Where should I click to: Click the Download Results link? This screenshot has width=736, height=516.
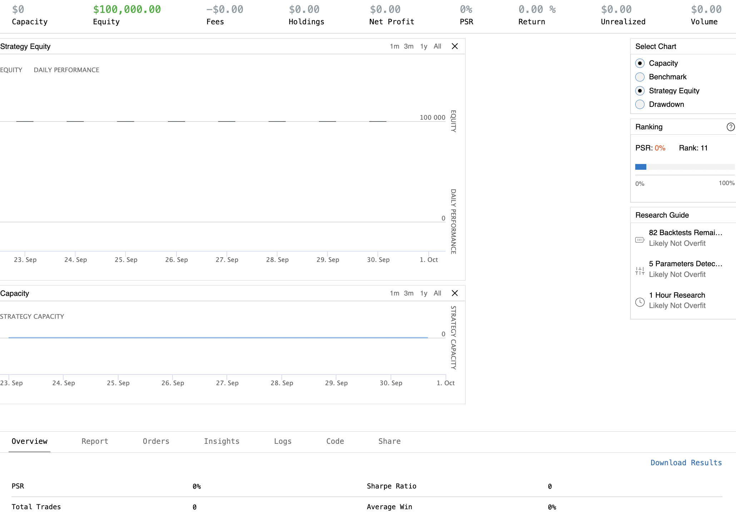(686, 463)
